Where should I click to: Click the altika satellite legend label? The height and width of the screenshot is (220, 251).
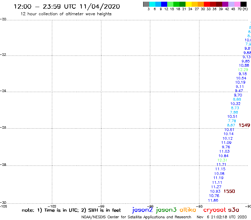click(188, 210)
